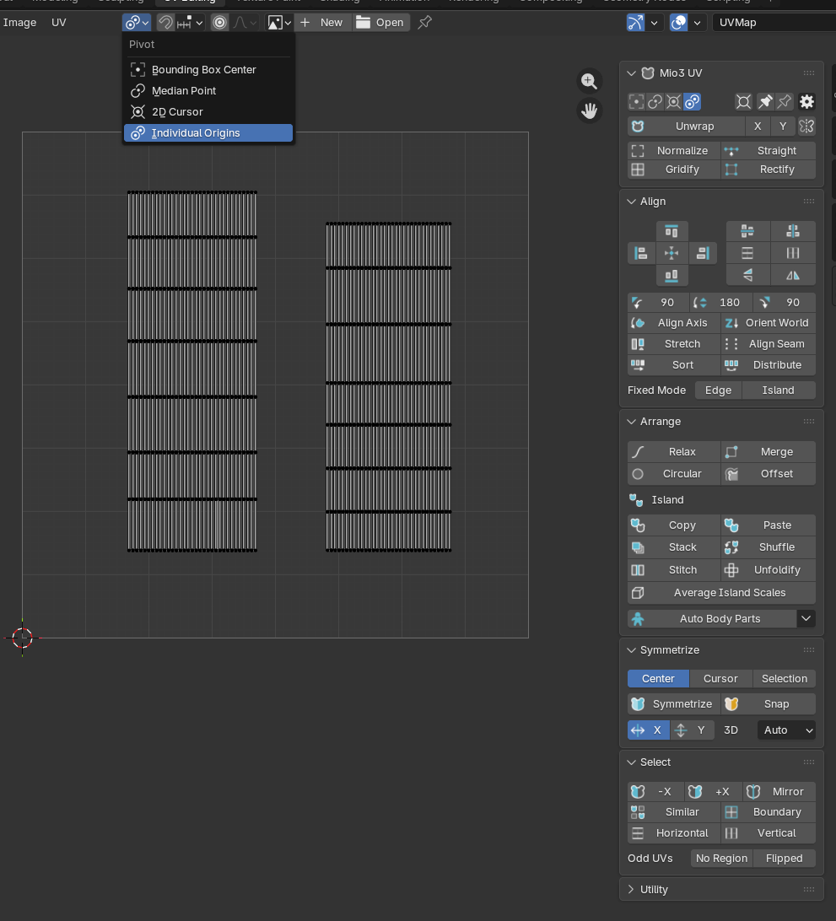Toggle proportional editing in the header

point(219,23)
